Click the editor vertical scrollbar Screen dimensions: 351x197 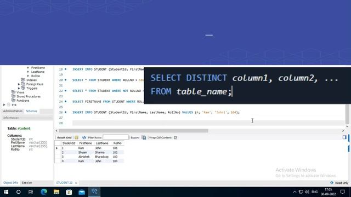[x=347, y=114]
